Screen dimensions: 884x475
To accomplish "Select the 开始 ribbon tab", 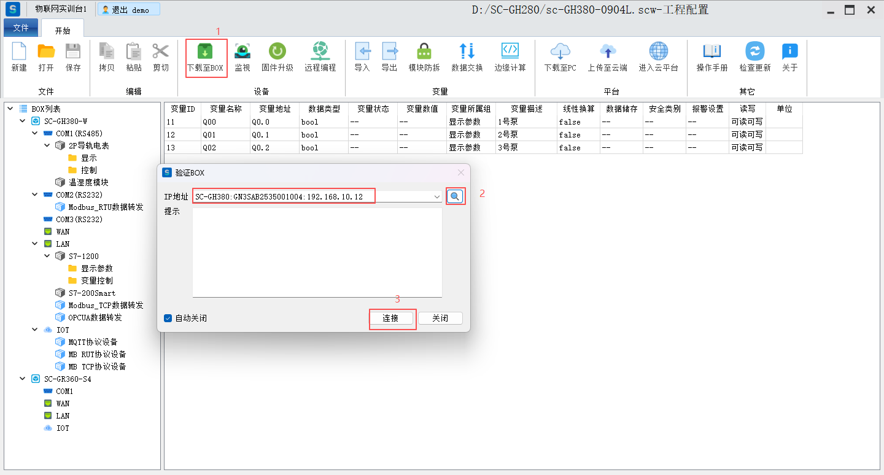I will [63, 30].
